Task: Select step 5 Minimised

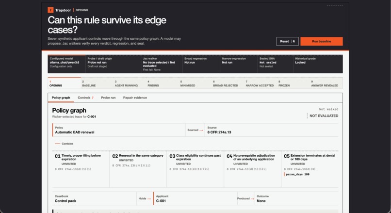Action: coord(195,83)
